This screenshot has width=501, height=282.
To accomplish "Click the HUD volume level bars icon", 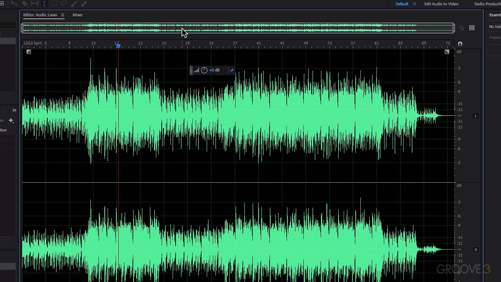I will click(x=196, y=70).
